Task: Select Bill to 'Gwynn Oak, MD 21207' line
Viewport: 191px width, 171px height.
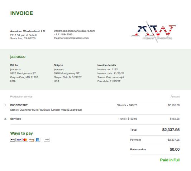Action: [24, 77]
